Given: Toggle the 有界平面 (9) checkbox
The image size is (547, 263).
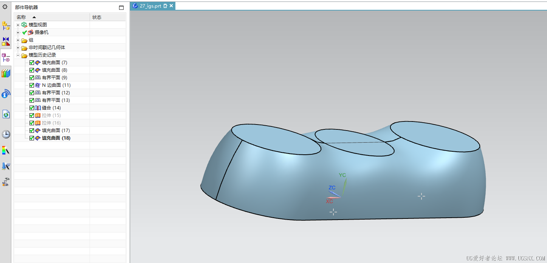Looking at the screenshot, I should pyautogui.click(x=32, y=78).
